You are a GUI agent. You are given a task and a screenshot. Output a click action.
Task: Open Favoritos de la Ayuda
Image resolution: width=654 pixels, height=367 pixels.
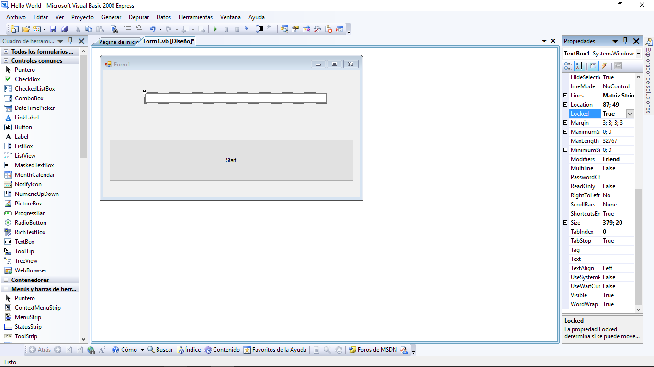pyautogui.click(x=275, y=350)
